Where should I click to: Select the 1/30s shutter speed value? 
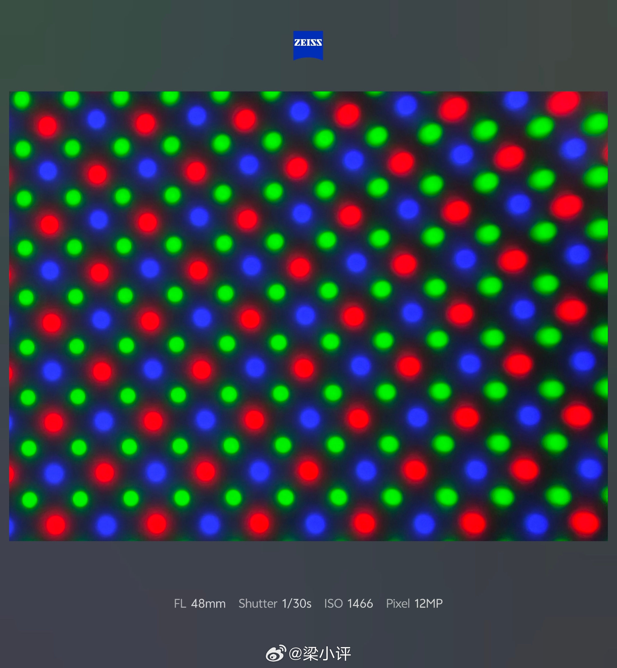click(297, 603)
